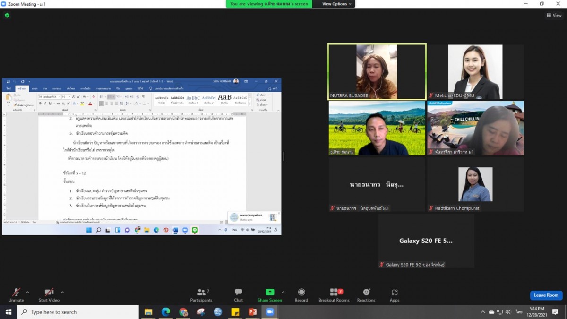Open Breakout Rooms
Screen dimensions: 567x319
coord(334,294)
